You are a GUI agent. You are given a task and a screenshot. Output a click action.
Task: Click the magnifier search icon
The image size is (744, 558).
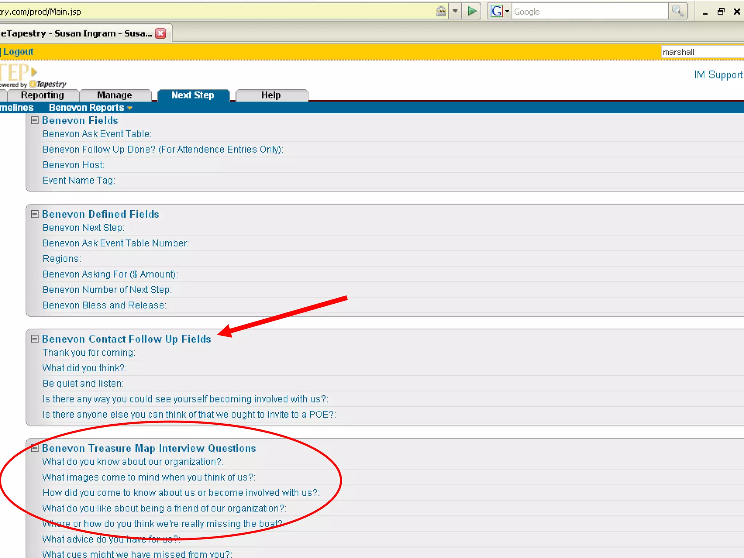[x=678, y=11]
